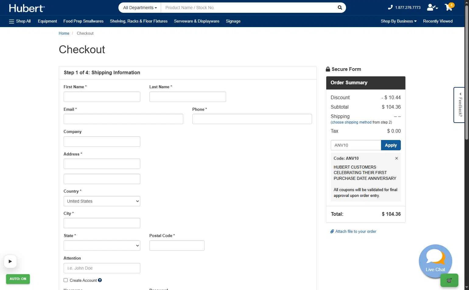Click the Phone field
This screenshot has width=469, height=290.
click(x=252, y=119)
